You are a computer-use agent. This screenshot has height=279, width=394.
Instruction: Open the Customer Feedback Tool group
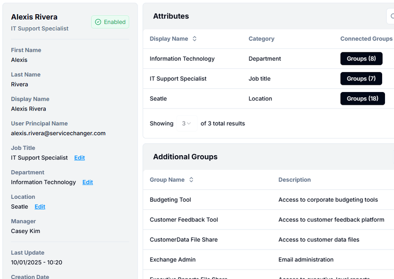(x=184, y=220)
